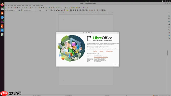The height and width of the screenshot is (96, 171).
Task: Expand the Unordered List dropdown arrow
Action: (82, 10)
